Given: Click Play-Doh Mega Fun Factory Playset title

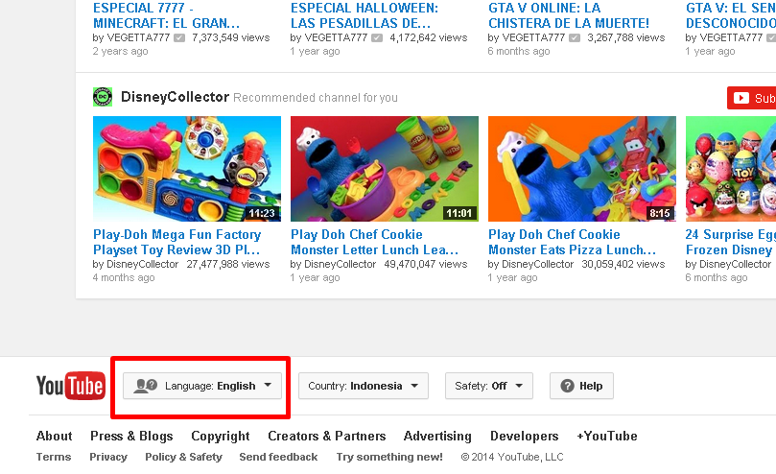Looking at the screenshot, I should (x=176, y=242).
